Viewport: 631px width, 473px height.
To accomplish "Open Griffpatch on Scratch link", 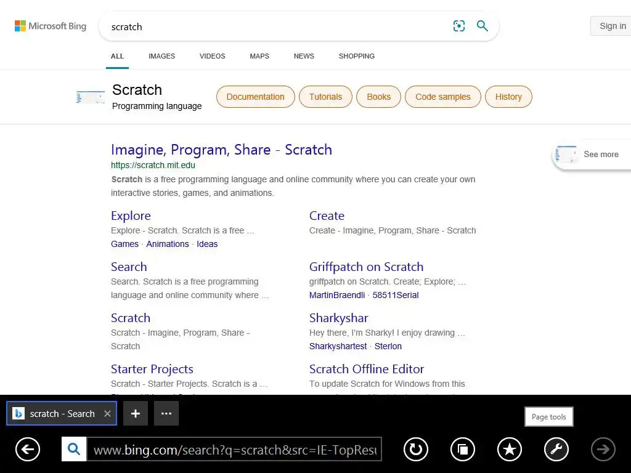I will point(366,267).
